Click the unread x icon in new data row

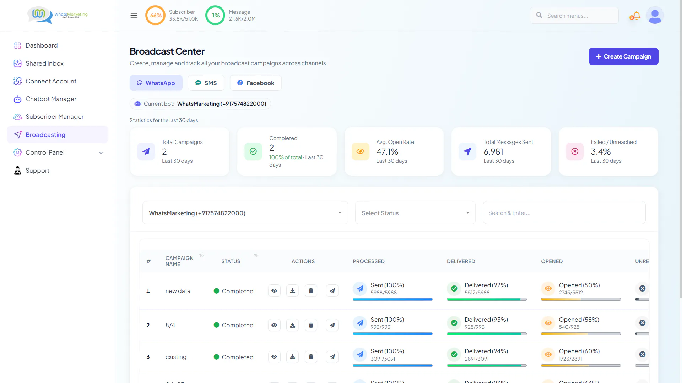coord(642,289)
